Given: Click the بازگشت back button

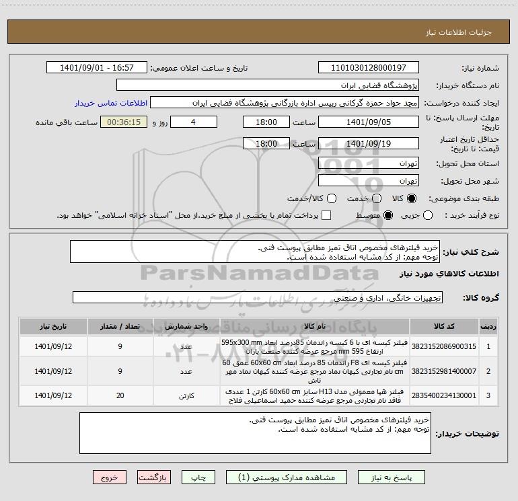Looking at the screenshot, I should 154,477.
